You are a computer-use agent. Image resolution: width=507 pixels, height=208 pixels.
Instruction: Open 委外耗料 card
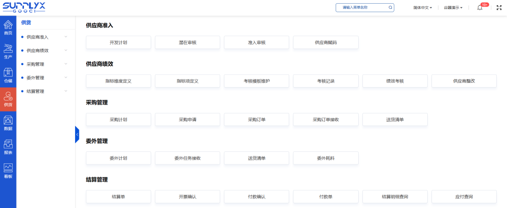click(x=326, y=158)
